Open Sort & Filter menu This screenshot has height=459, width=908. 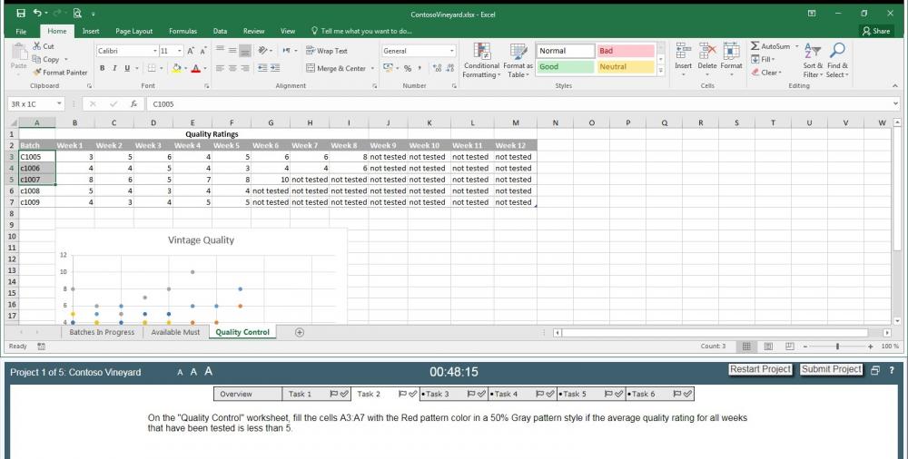click(813, 60)
